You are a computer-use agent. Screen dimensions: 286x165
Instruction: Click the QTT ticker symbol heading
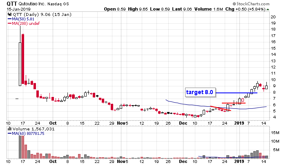[12, 4]
